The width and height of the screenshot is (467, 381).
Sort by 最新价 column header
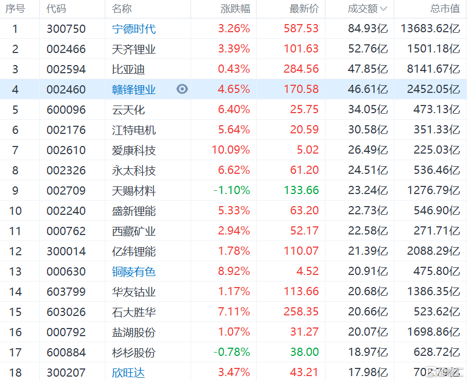[x=304, y=9]
